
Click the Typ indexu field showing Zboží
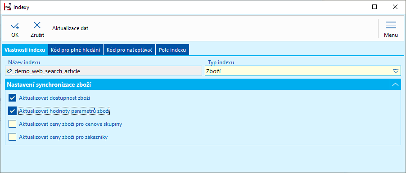pyautogui.click(x=303, y=71)
